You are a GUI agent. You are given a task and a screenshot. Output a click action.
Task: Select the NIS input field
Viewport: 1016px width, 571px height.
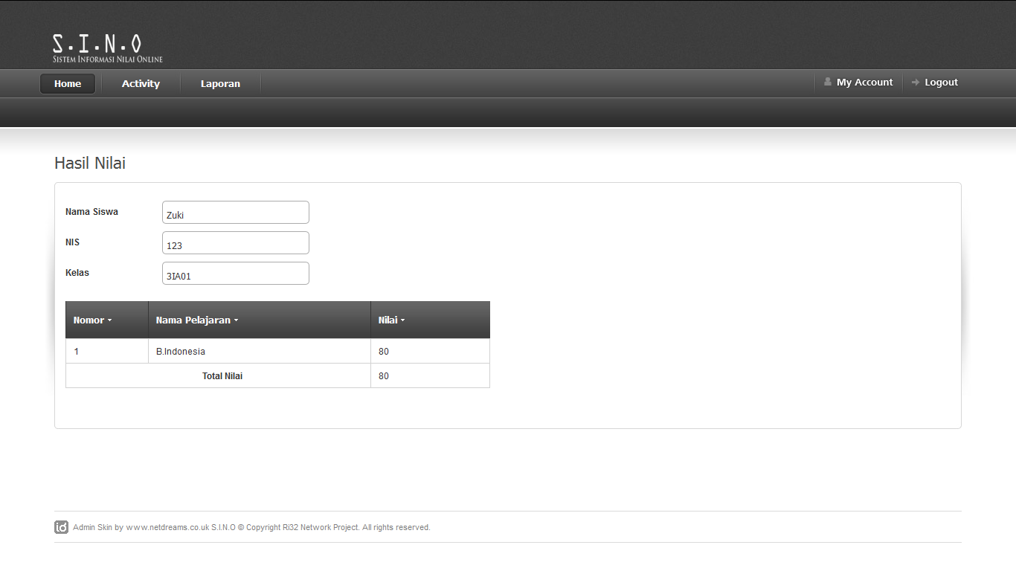click(x=235, y=242)
